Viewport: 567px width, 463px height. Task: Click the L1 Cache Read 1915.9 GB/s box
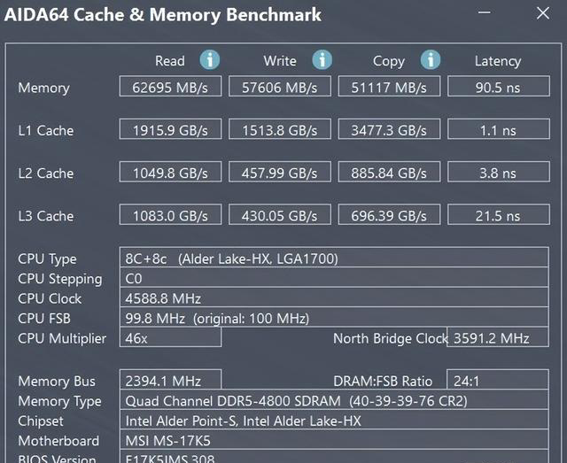point(171,130)
